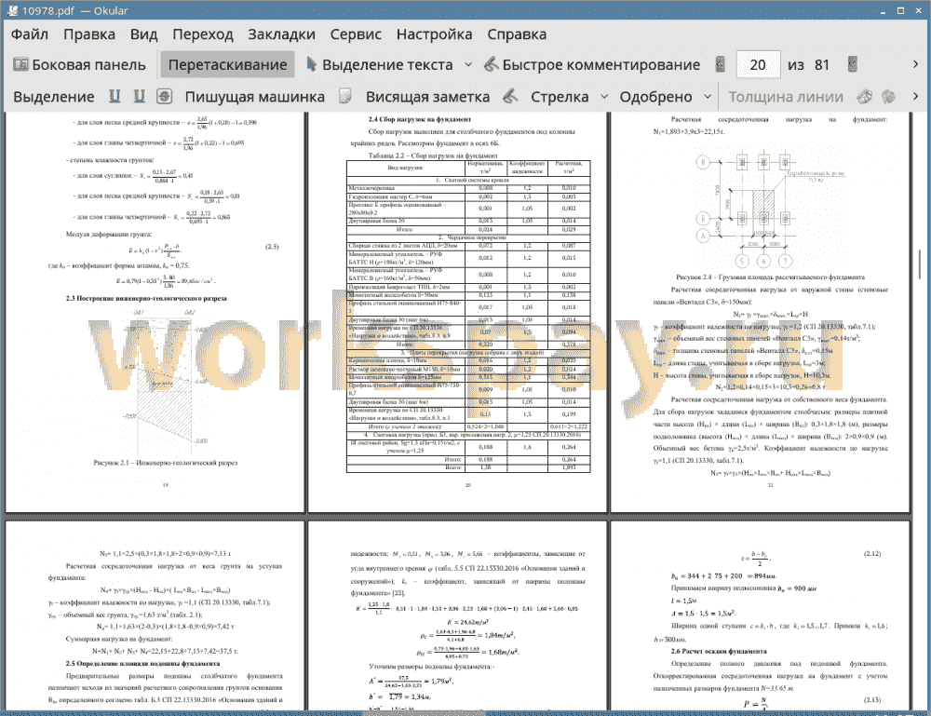
Task: Click page 20 with the load table
Action: 458,312
